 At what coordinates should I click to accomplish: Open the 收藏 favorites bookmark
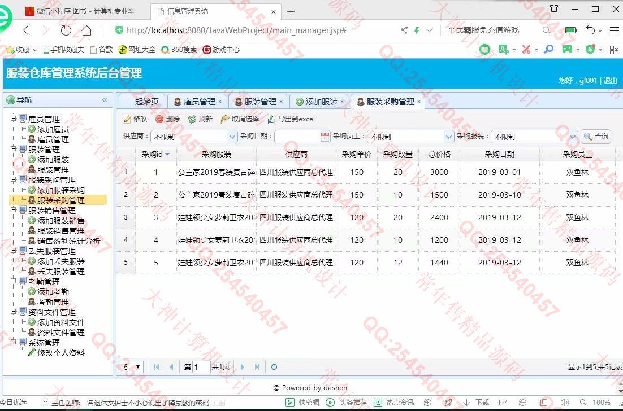coord(22,50)
